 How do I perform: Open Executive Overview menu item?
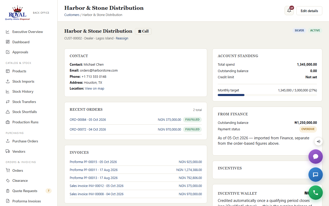29,32
